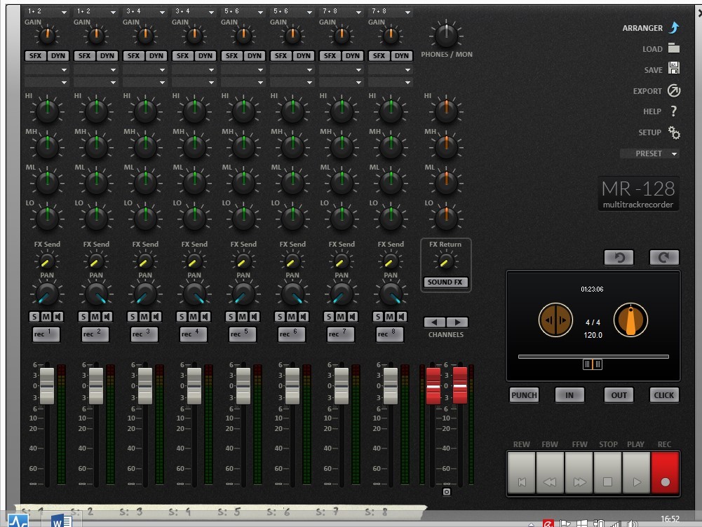Open the SOUND FX button
Viewport: 702px width, 527px height.
coord(445,282)
